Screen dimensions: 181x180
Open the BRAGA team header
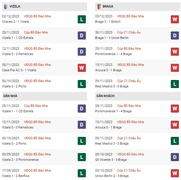[x=138, y=7]
